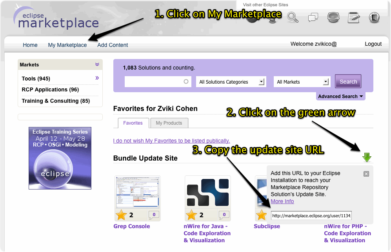
Task: Open the Subclipse title link
Action: [267, 226]
